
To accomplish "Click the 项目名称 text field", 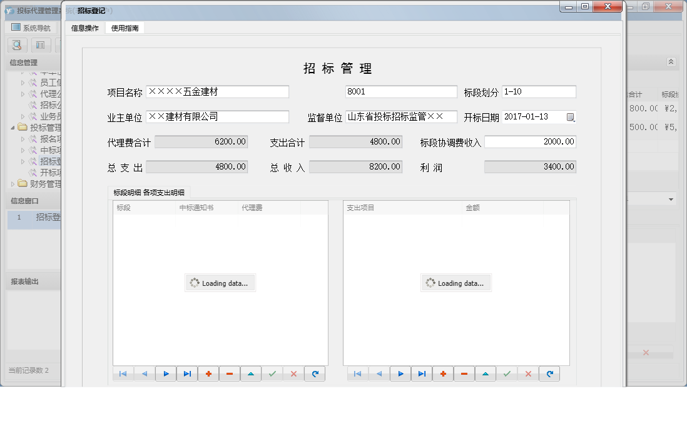I will 217,92.
